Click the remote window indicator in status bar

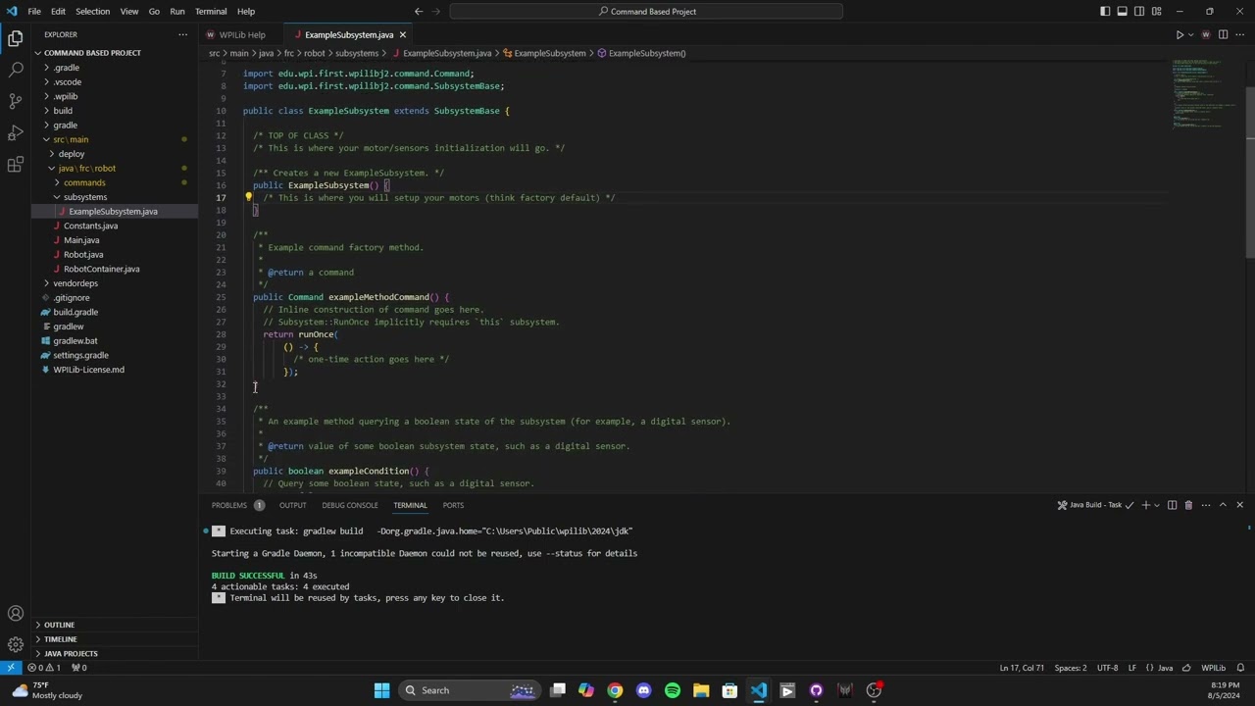tap(11, 668)
